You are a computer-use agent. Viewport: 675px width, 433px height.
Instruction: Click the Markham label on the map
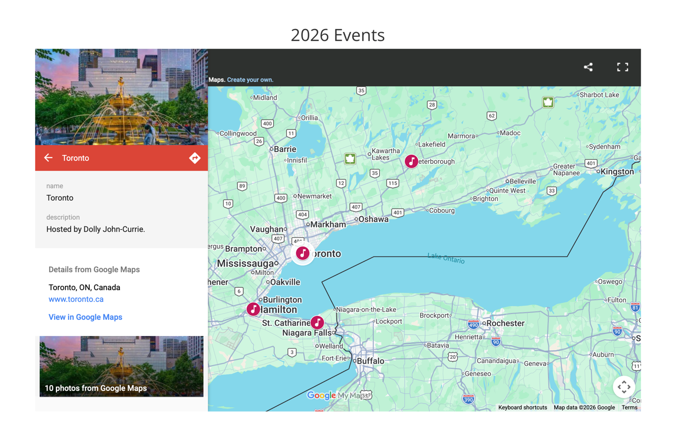[x=328, y=224]
